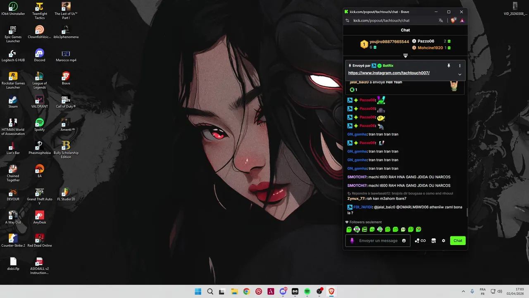Open File Explorer from taskbar
529x298 pixels.
[x=234, y=291]
